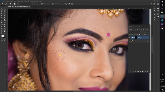Set the foreground color swatch

(3, 36)
